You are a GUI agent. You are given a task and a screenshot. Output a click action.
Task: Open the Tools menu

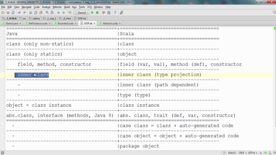(x=82, y=7)
